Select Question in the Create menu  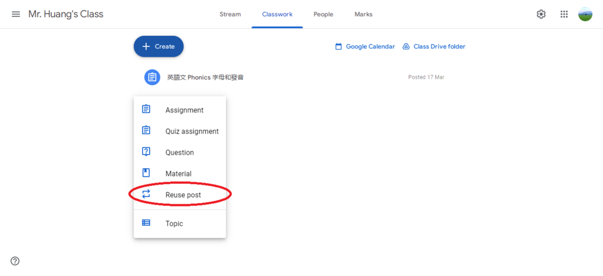point(180,152)
